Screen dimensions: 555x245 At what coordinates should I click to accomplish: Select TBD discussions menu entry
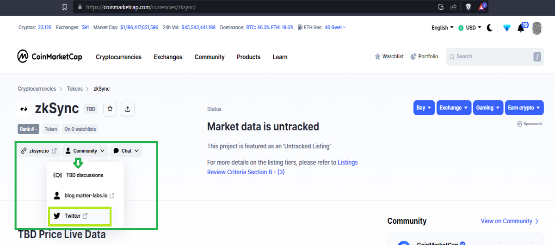[x=86, y=175]
